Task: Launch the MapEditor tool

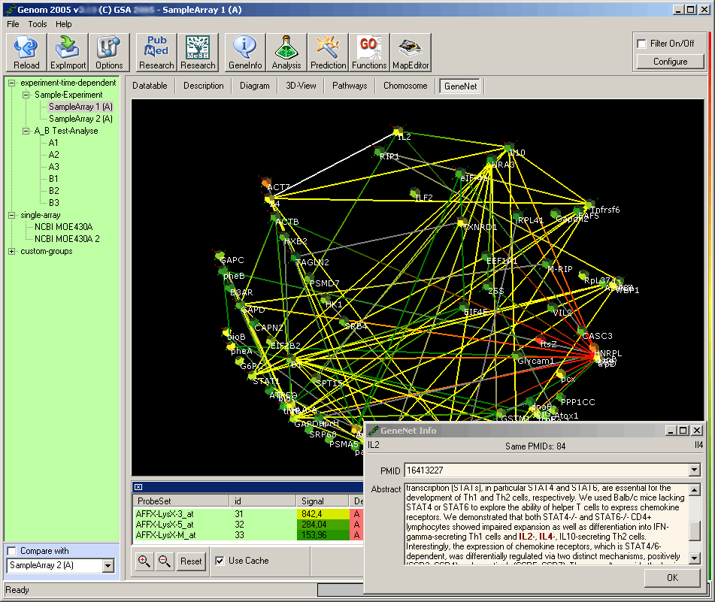Action: tap(411, 53)
